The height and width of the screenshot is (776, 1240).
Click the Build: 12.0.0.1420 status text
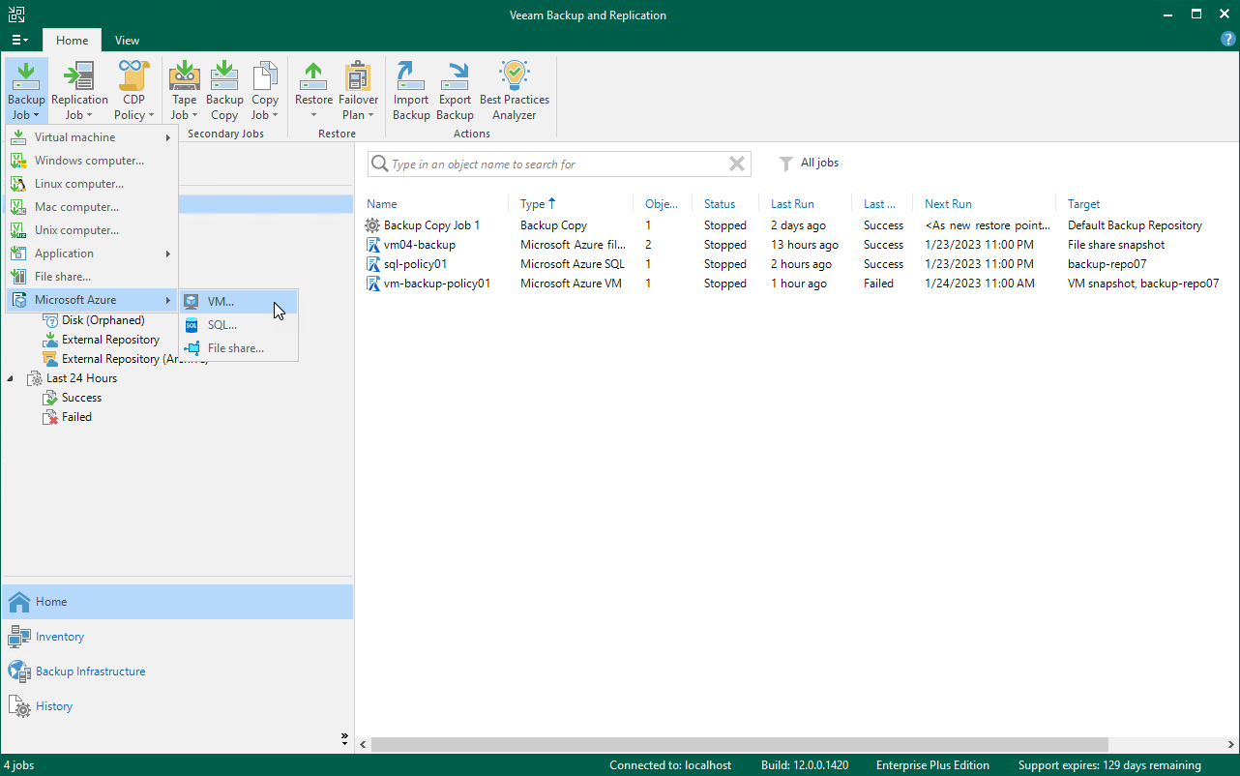[805, 765]
